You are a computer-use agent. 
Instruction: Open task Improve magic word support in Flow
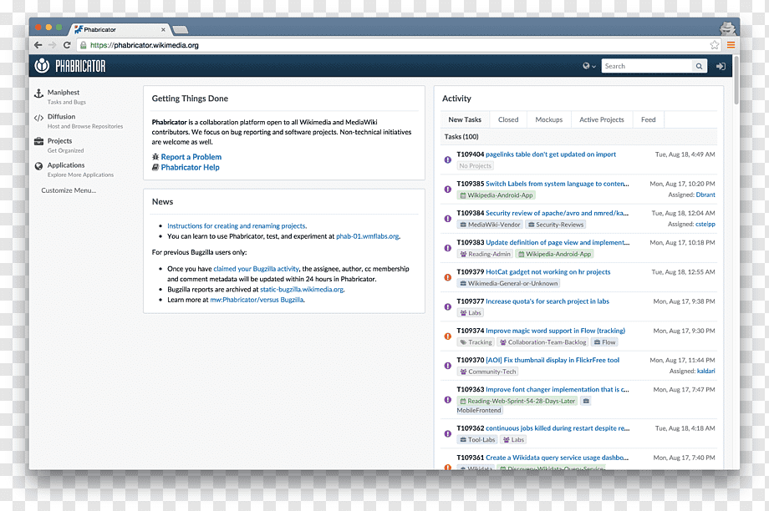coord(555,331)
